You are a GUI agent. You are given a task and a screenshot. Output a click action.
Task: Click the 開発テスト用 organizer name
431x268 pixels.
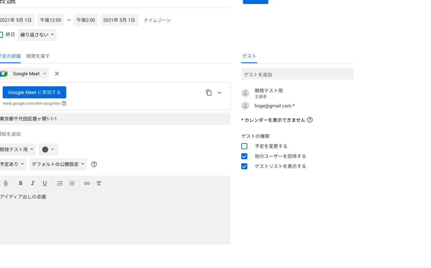[x=269, y=91]
